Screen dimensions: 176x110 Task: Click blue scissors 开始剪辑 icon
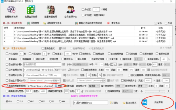tap(144, 102)
